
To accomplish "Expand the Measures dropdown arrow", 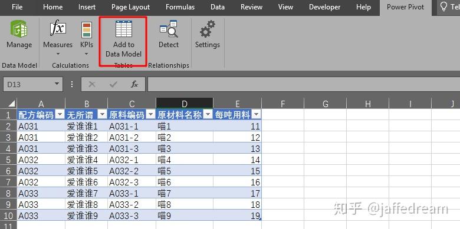I will click(x=58, y=54).
